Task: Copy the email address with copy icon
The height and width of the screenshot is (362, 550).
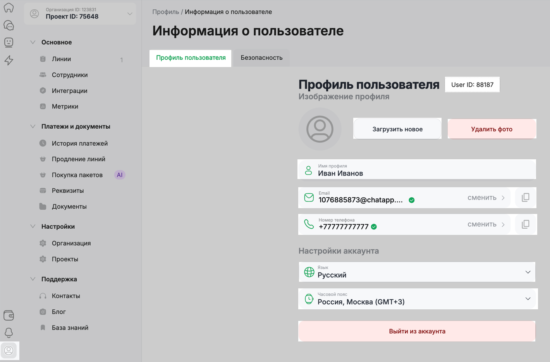Action: tap(525, 198)
